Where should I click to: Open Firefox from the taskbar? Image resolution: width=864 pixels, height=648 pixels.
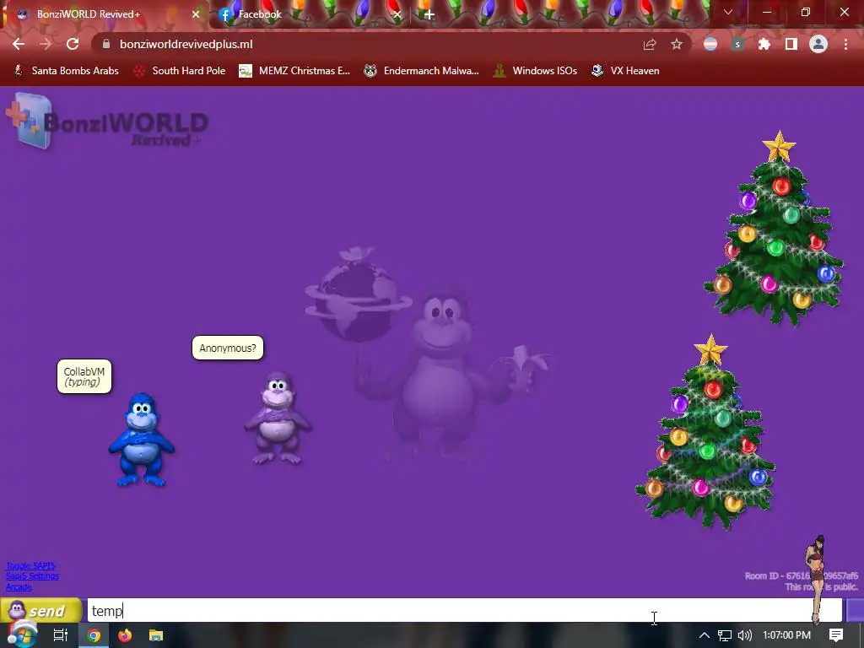125,635
